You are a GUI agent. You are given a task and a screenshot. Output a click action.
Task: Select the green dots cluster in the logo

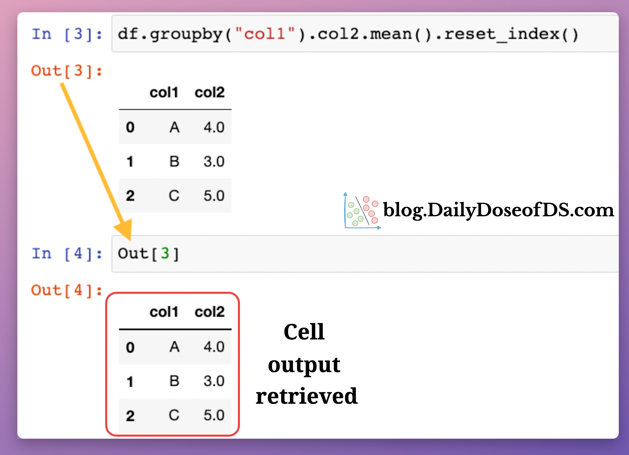(353, 215)
